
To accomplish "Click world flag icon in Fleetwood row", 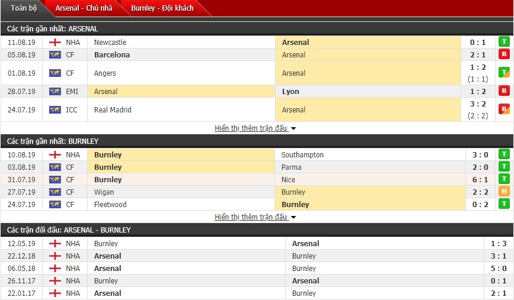I will (55, 205).
